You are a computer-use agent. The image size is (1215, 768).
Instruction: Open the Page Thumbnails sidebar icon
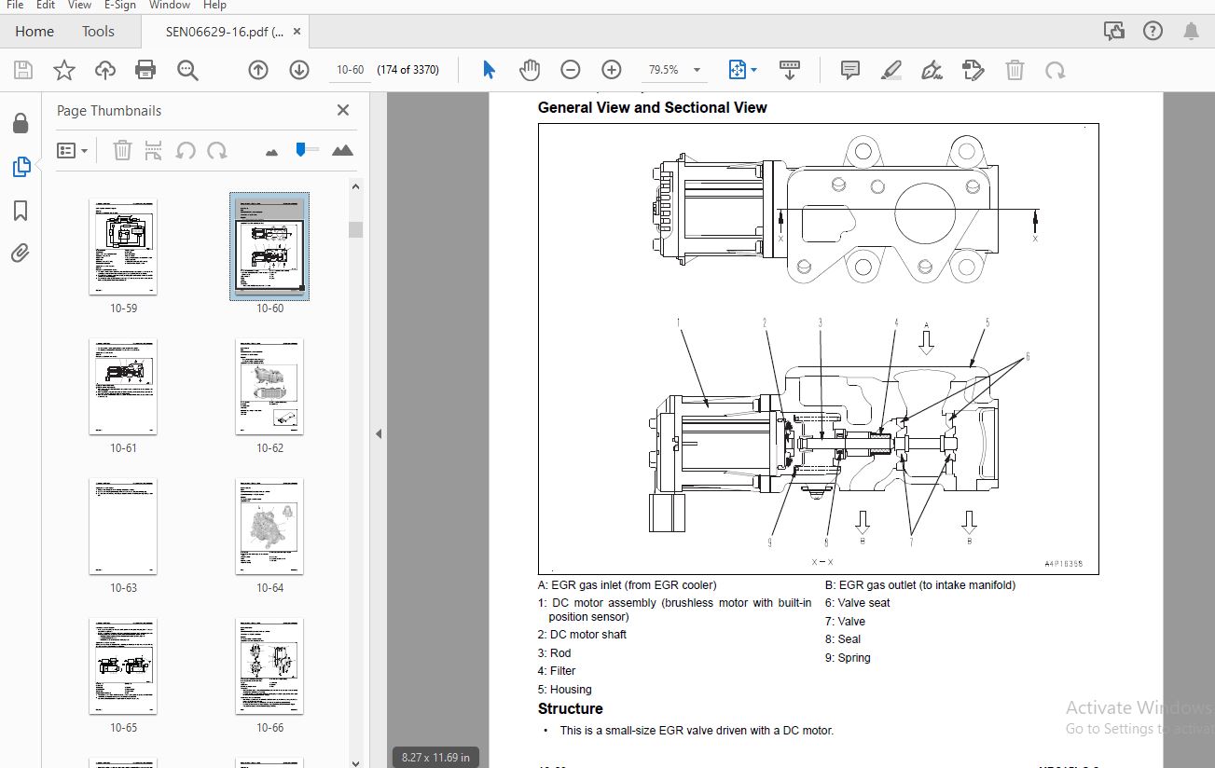[21, 167]
